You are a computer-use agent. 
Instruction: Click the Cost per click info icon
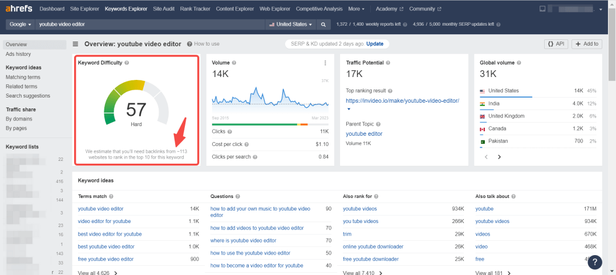click(x=246, y=144)
